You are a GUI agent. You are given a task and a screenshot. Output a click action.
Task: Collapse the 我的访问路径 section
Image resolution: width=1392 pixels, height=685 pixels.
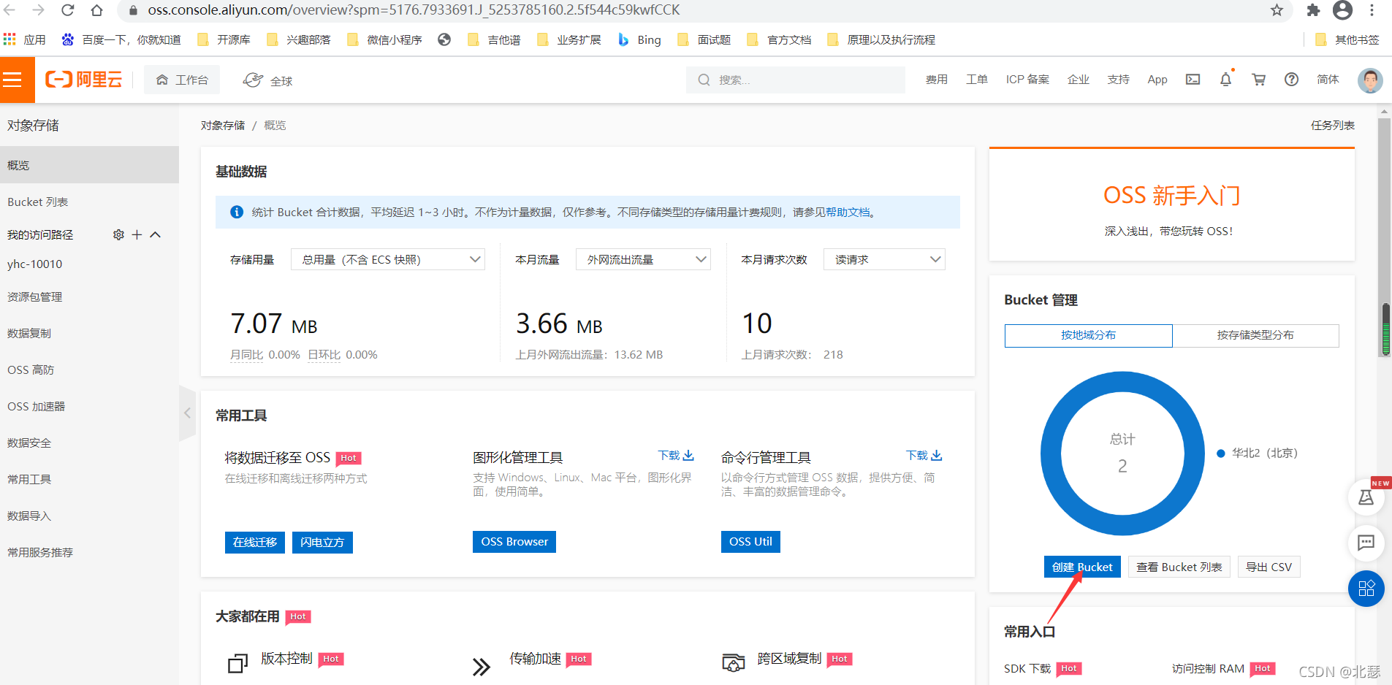coord(155,234)
